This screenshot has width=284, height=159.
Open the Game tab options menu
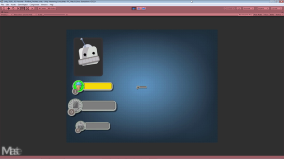282,12
